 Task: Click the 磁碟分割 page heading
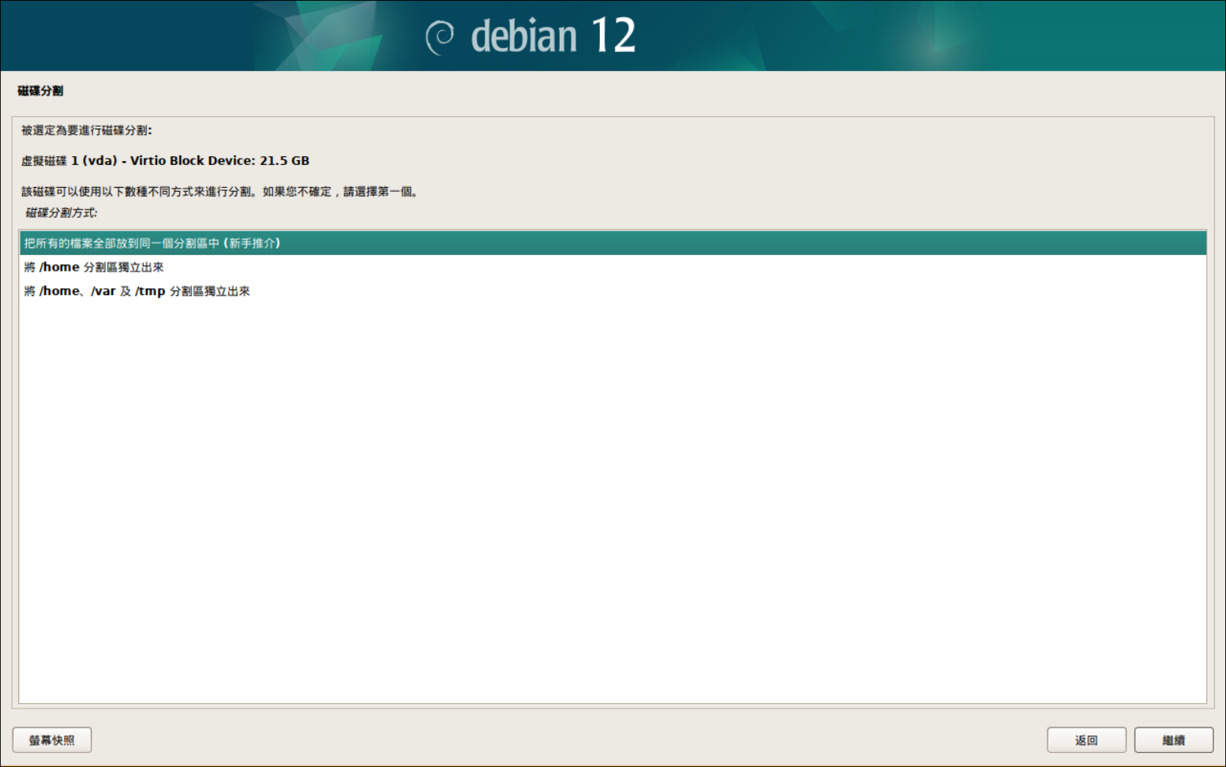38,91
